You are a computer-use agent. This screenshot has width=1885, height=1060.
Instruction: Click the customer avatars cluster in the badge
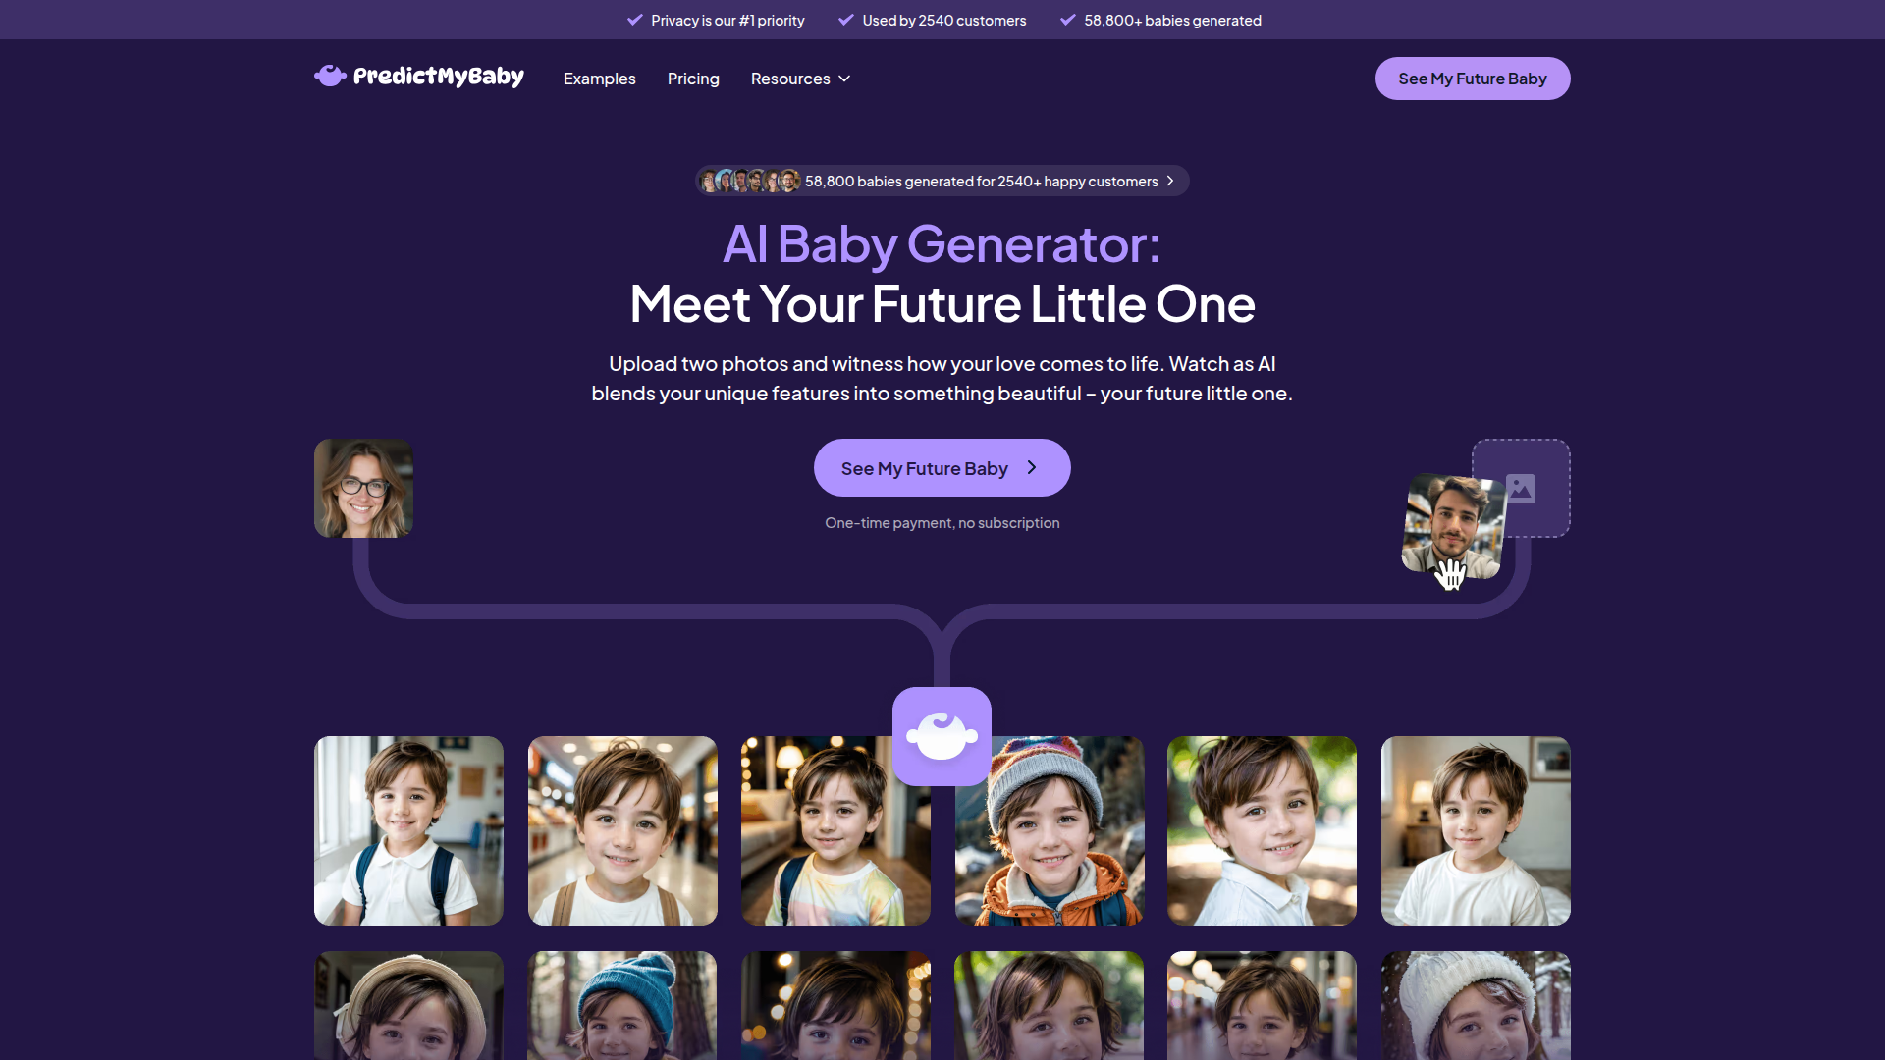click(x=750, y=181)
